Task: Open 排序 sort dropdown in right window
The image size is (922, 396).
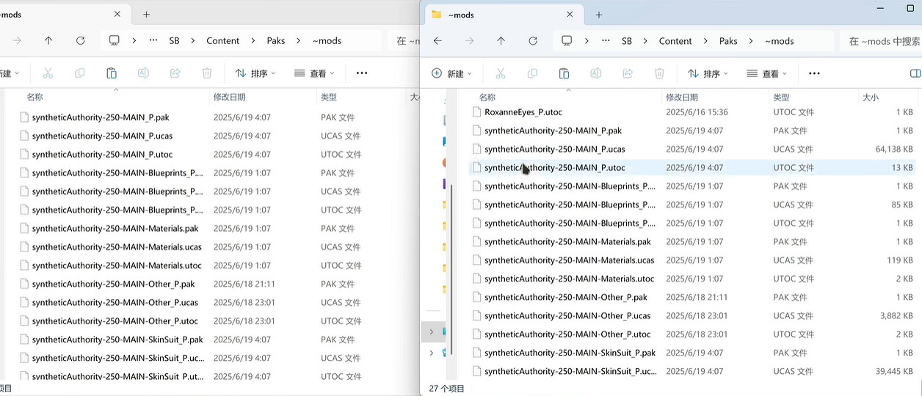Action: coord(708,73)
